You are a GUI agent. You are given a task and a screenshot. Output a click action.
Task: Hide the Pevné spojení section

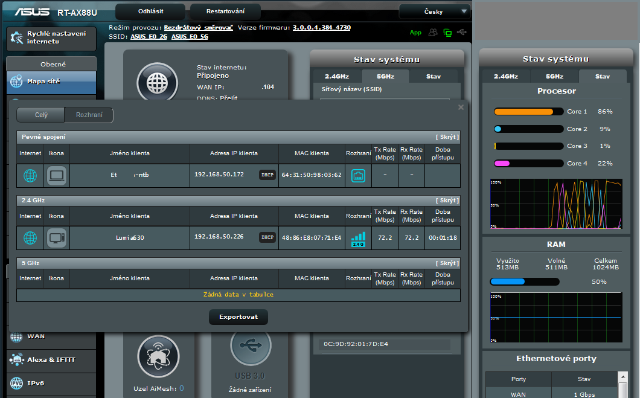(447, 137)
